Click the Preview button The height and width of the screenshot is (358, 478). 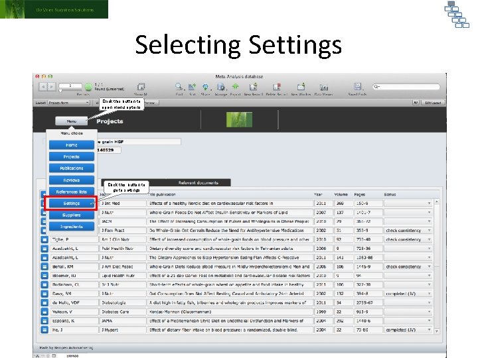(152, 103)
